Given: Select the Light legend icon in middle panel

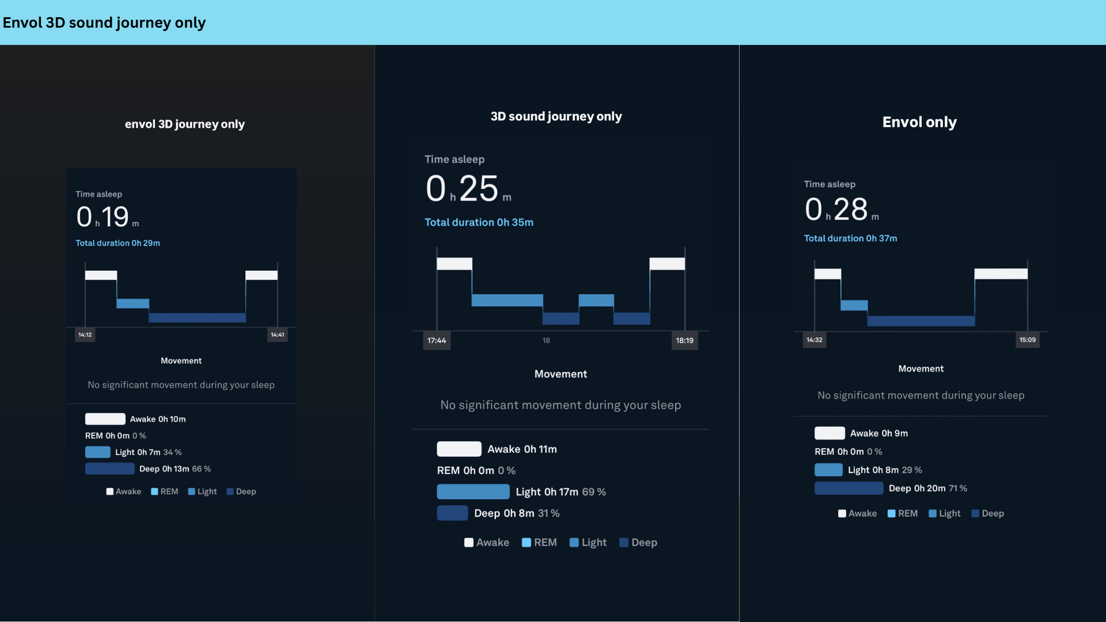Looking at the screenshot, I should click(x=574, y=542).
